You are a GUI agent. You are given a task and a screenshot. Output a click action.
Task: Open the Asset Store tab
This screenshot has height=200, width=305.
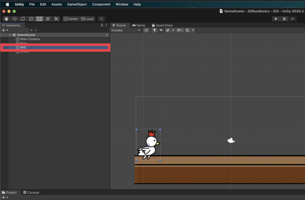(x=162, y=25)
